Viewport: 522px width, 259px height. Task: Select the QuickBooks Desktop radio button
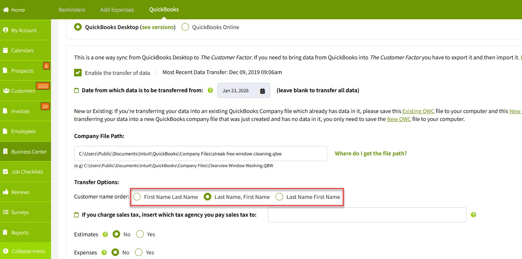(x=78, y=27)
